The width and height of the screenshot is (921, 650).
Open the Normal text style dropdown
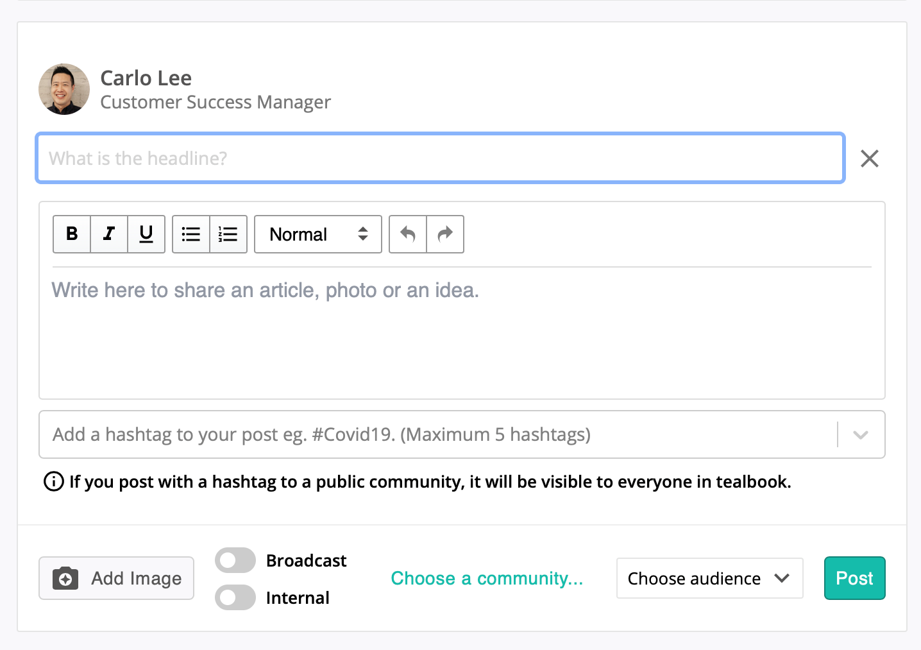(x=318, y=234)
